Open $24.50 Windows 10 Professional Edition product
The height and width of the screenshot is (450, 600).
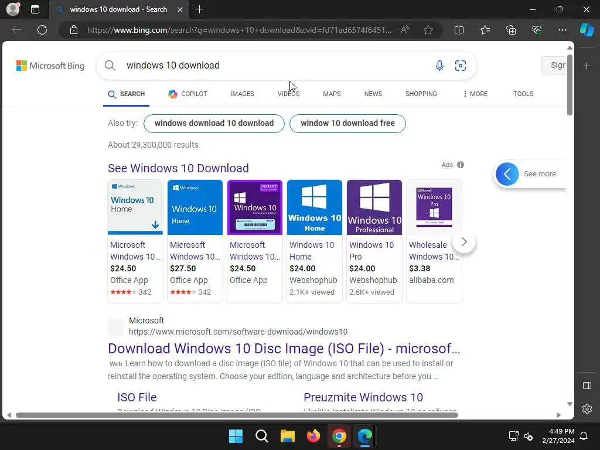click(x=254, y=241)
